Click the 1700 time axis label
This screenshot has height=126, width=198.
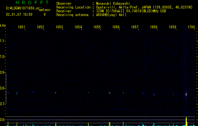tap(191, 27)
